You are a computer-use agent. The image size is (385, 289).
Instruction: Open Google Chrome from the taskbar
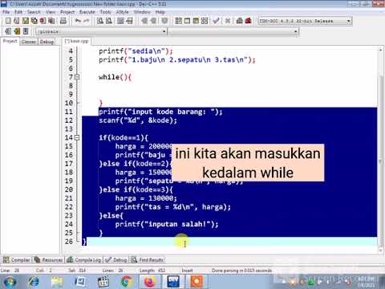127,282
